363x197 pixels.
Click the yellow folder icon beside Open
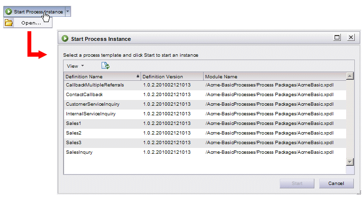[9, 23]
